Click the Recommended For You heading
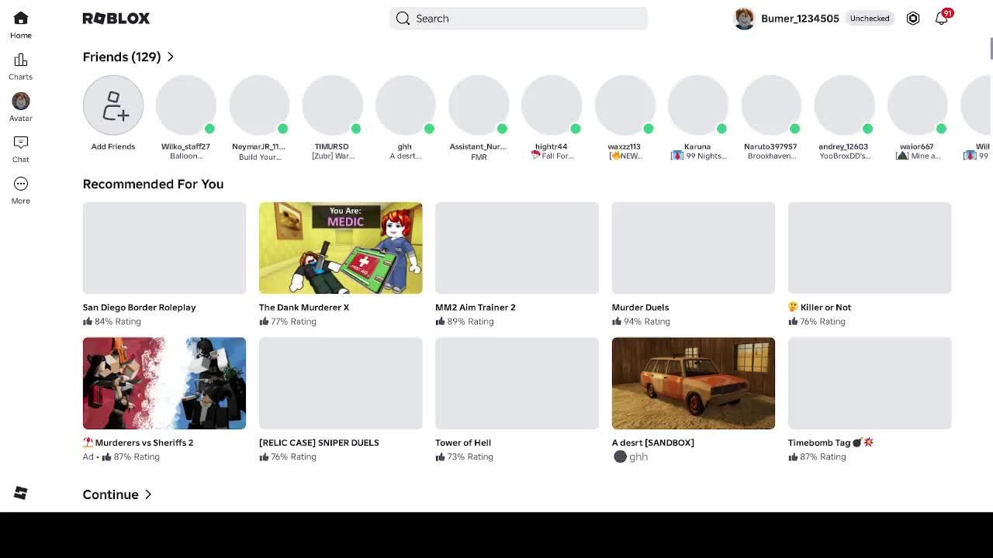The height and width of the screenshot is (558, 993). click(x=153, y=184)
